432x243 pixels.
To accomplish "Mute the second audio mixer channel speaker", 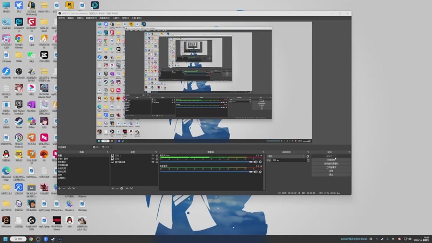I will point(255,172).
